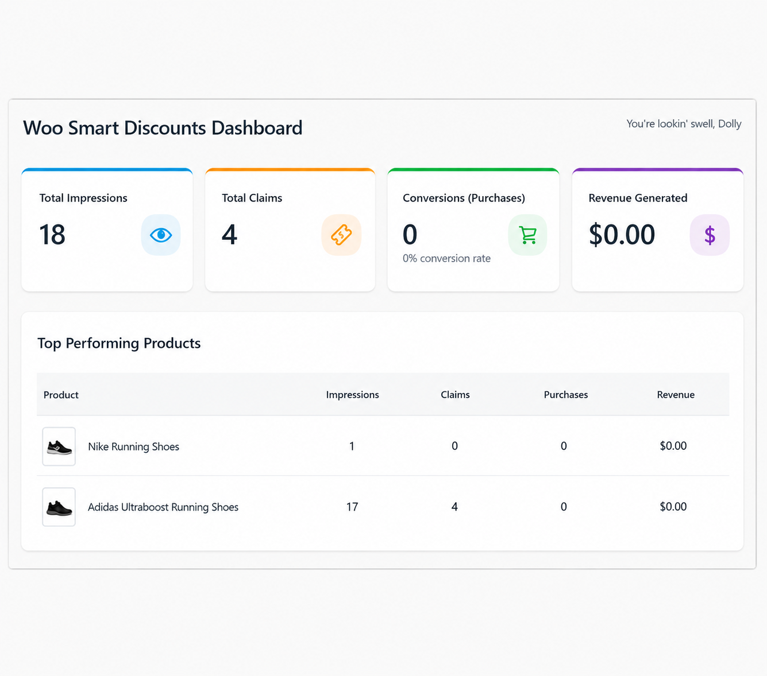Click the 0% conversion rate text
The width and height of the screenshot is (767, 676).
(446, 258)
